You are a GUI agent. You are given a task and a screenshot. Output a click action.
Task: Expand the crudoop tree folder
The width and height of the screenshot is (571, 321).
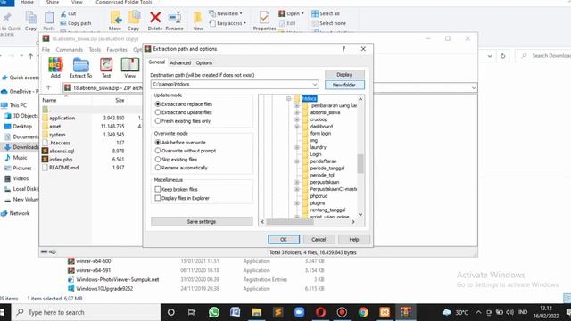pyautogui.click(x=297, y=119)
